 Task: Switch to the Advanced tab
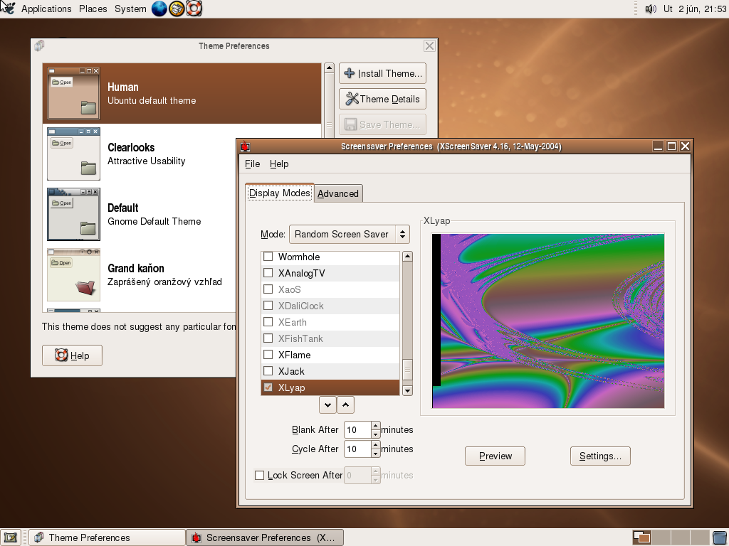point(338,193)
